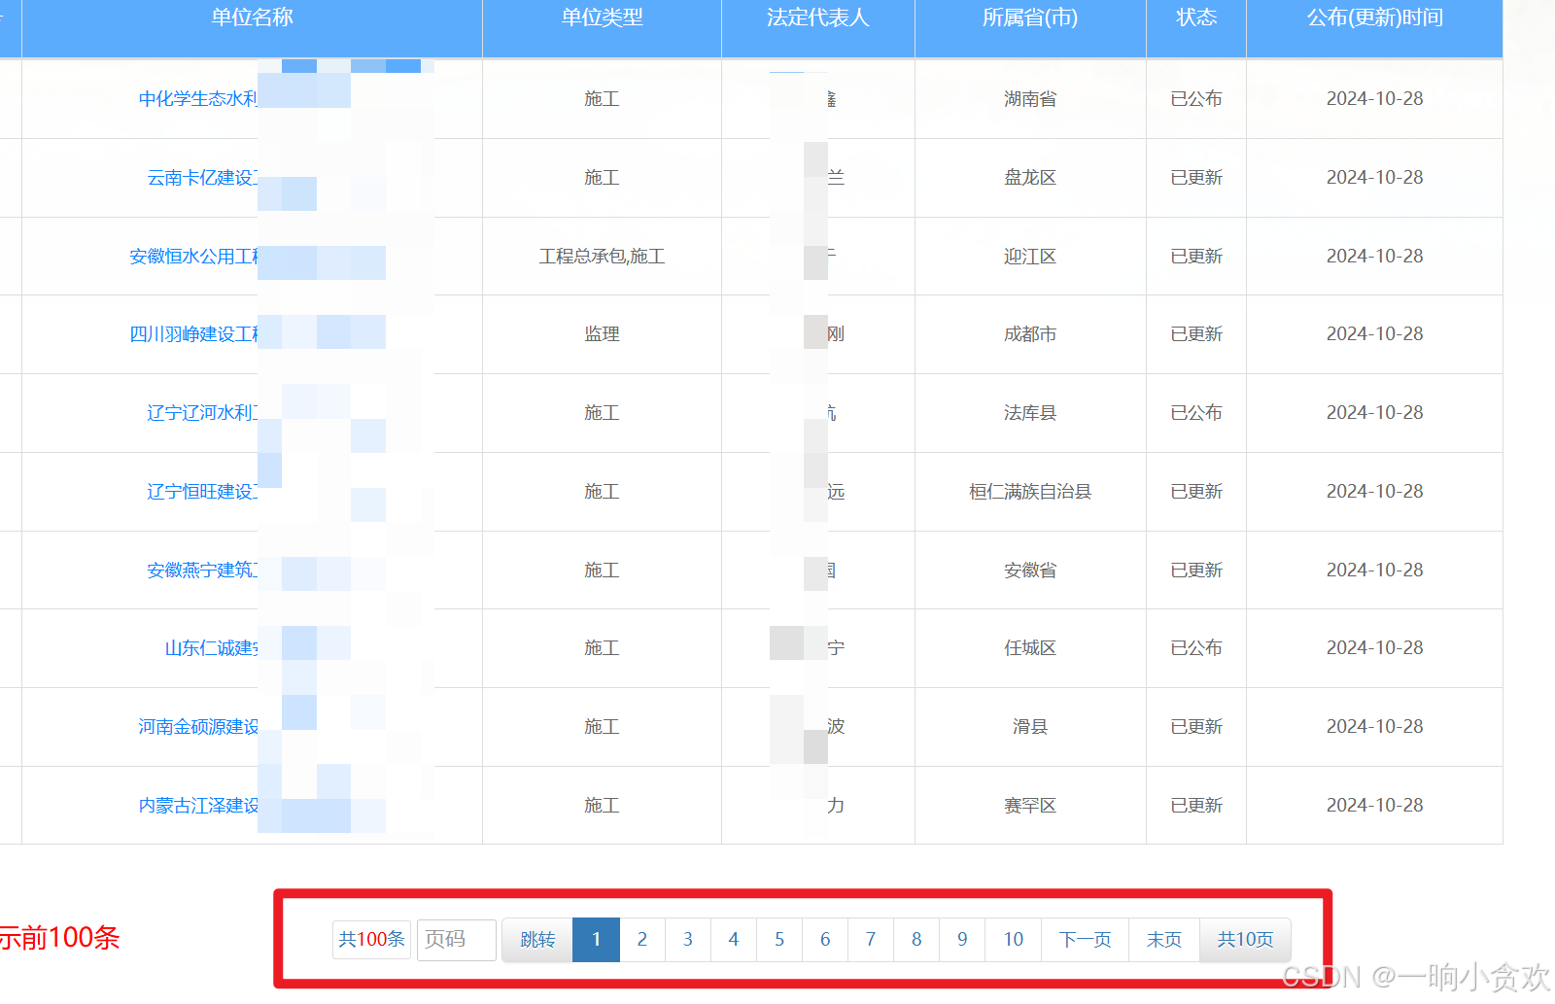The width and height of the screenshot is (1555, 1004).
Task: Click the 共10页 total pages label
Action: point(1245,940)
